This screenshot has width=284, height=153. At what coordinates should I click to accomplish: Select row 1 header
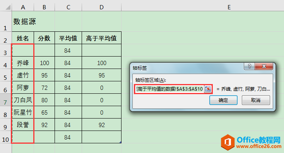pyautogui.click(x=6, y=21)
